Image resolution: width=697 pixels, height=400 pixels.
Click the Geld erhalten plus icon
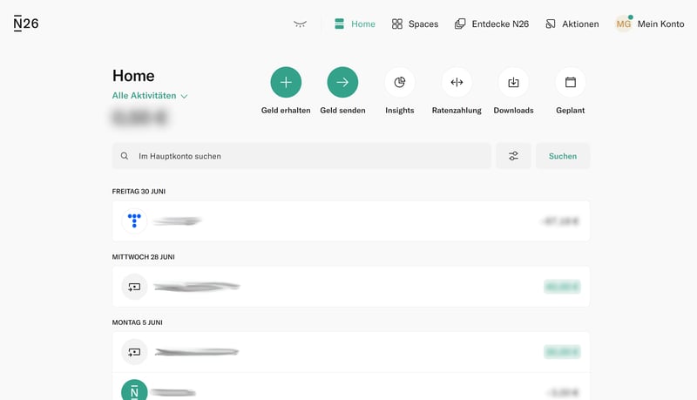286,82
